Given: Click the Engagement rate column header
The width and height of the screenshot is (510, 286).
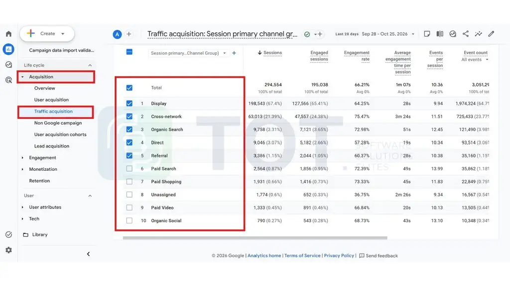Looking at the screenshot, I should pyautogui.click(x=357, y=56).
